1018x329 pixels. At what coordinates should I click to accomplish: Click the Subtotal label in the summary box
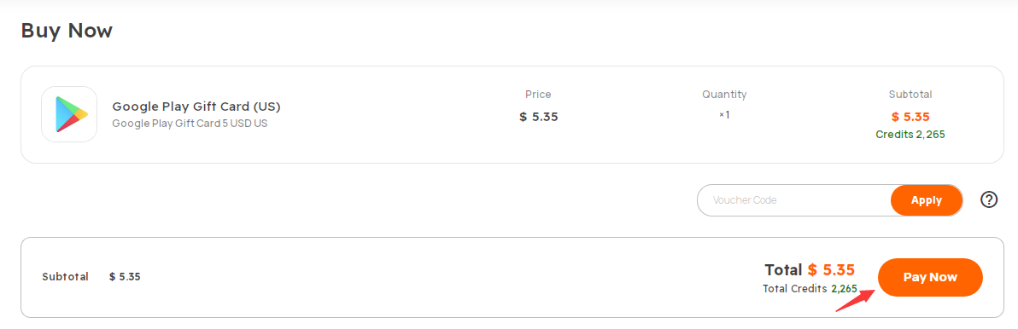[65, 276]
